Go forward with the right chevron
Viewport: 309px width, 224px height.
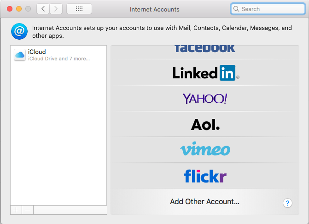tap(56, 9)
